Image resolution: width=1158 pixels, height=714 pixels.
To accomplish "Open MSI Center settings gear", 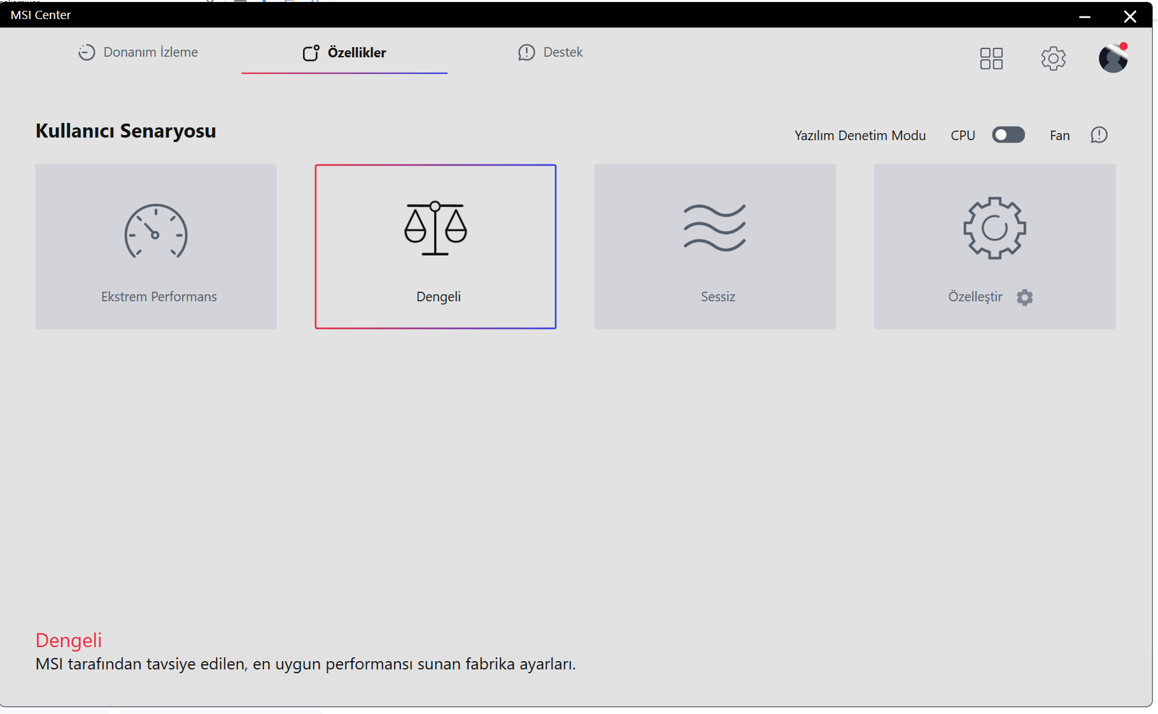I will 1054,59.
